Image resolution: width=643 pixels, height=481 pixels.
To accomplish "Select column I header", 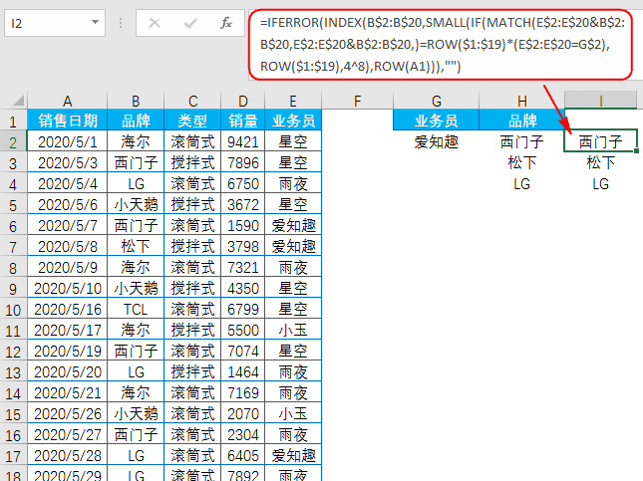I will pos(601,101).
